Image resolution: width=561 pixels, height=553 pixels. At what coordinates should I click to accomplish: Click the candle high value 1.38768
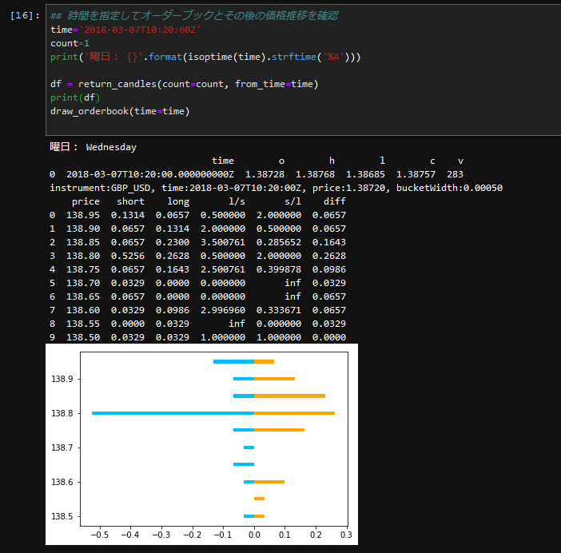(x=315, y=174)
